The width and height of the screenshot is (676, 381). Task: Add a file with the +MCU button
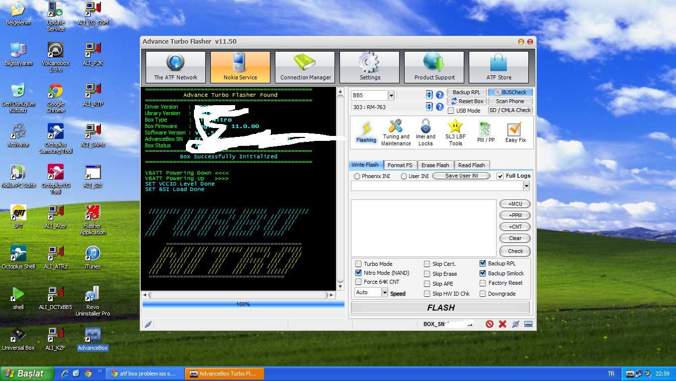[515, 204]
